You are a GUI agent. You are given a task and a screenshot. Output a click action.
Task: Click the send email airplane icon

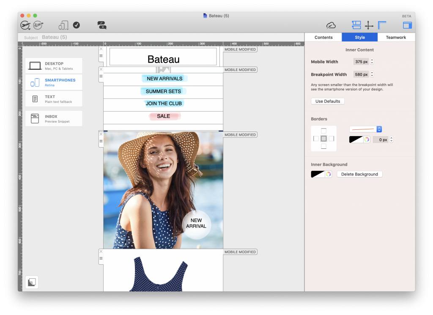tap(25, 25)
